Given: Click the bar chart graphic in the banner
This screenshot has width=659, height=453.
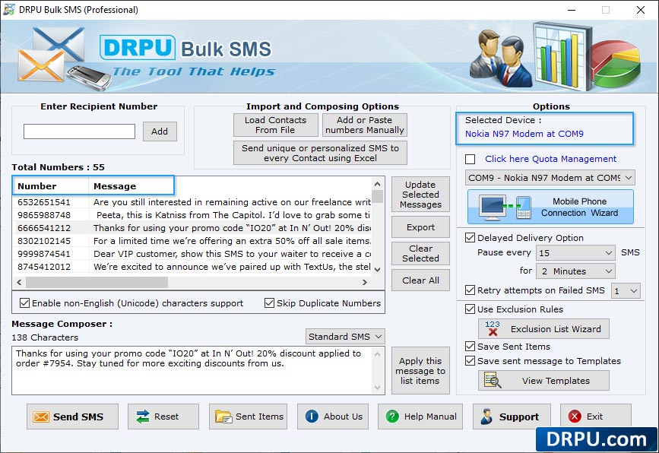Looking at the screenshot, I should (x=562, y=56).
